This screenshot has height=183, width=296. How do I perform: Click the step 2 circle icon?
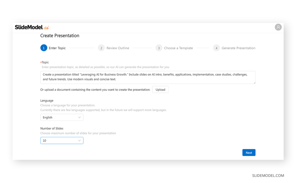tap(101, 48)
